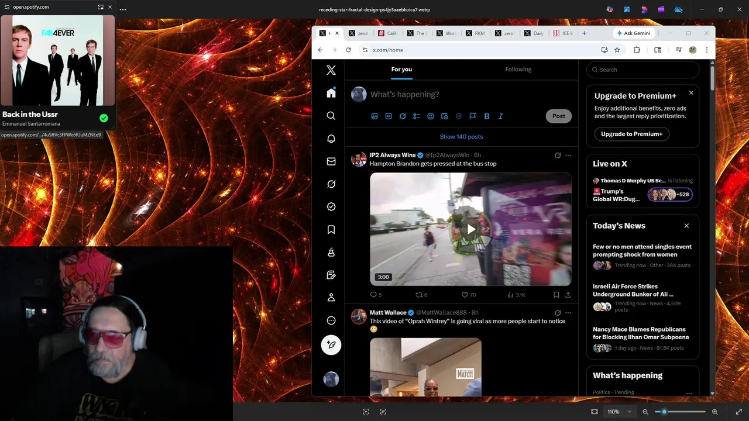Open Messages envelope in the X sidebar
Viewport: 749px width, 421px height.
coord(331,161)
